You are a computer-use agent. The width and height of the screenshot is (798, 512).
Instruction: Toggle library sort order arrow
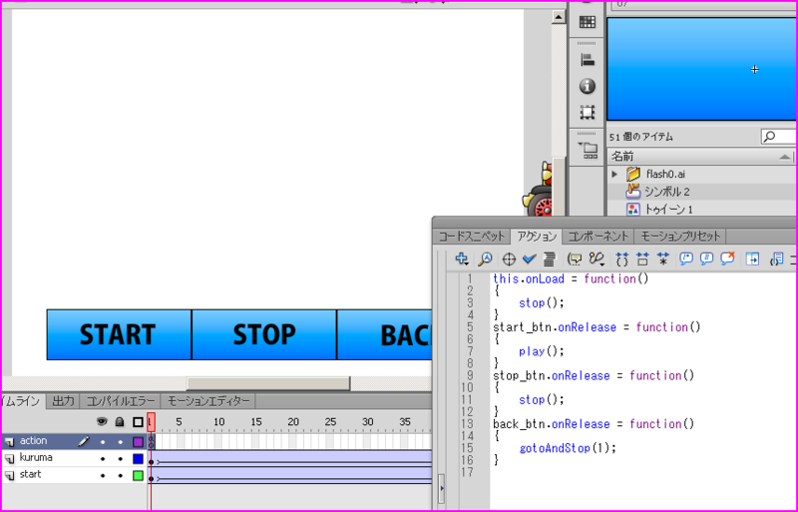pyautogui.click(x=786, y=157)
